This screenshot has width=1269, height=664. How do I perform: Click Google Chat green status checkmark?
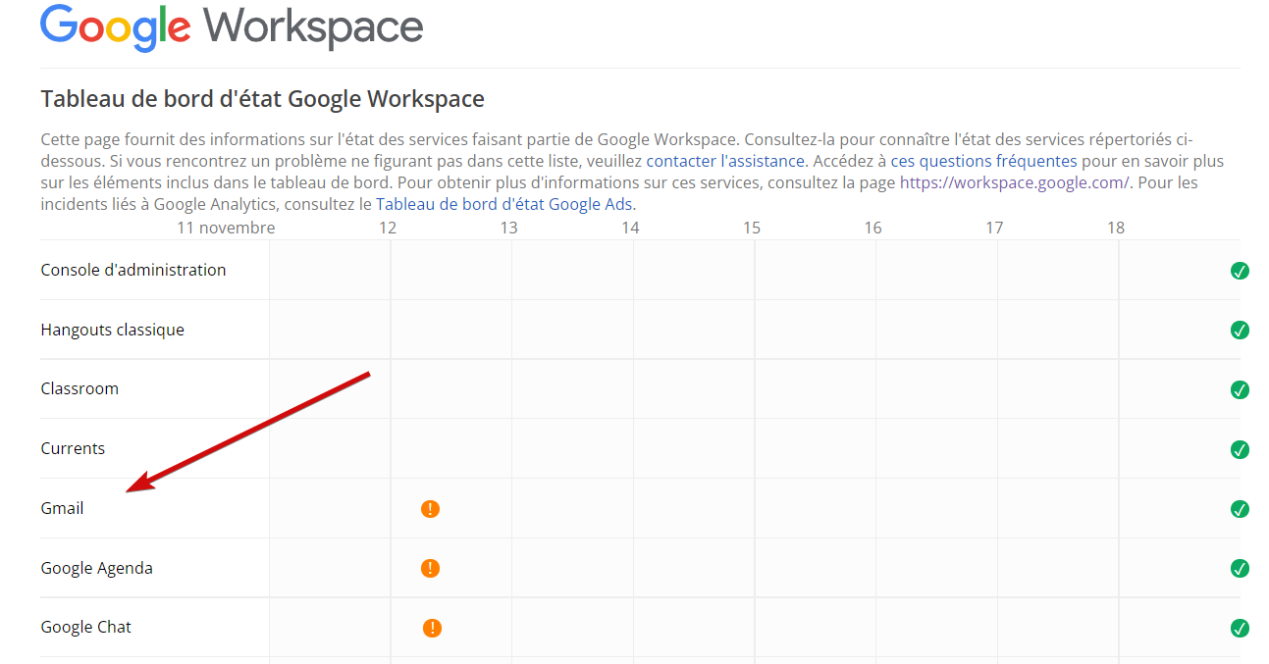click(1240, 628)
